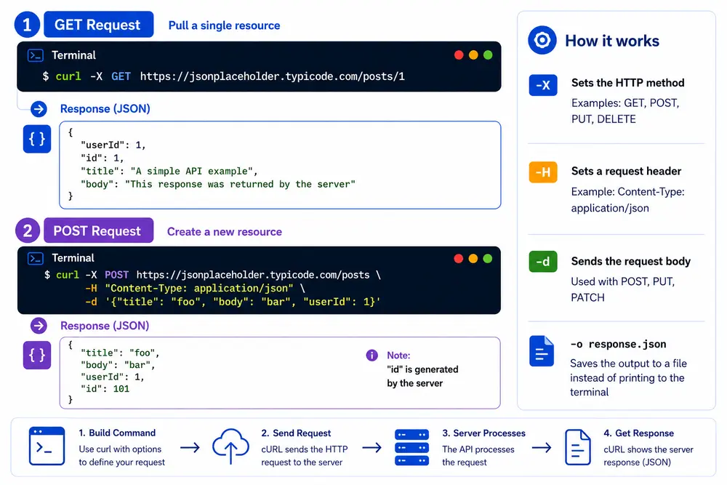727x485 pixels.
Task: Click the terminal icon in the GET request terminal header
Action: [35, 55]
